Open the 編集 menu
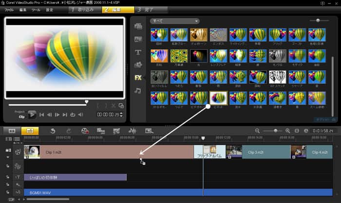This screenshot has width=341, height=203. click(x=23, y=10)
